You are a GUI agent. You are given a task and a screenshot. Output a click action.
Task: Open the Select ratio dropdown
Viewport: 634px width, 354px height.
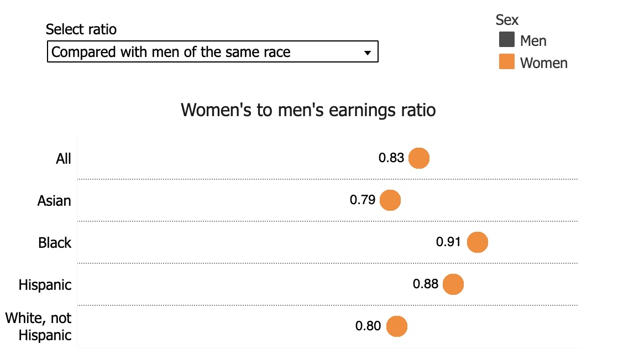(212, 52)
